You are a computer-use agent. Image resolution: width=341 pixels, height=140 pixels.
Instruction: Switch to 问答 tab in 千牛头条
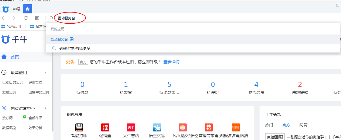pyautogui.click(x=303, y=125)
